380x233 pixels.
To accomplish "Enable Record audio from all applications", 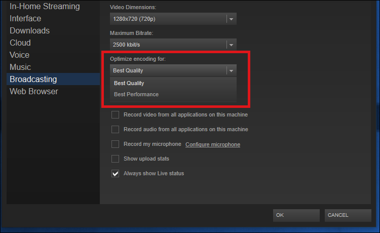I will tap(115, 129).
